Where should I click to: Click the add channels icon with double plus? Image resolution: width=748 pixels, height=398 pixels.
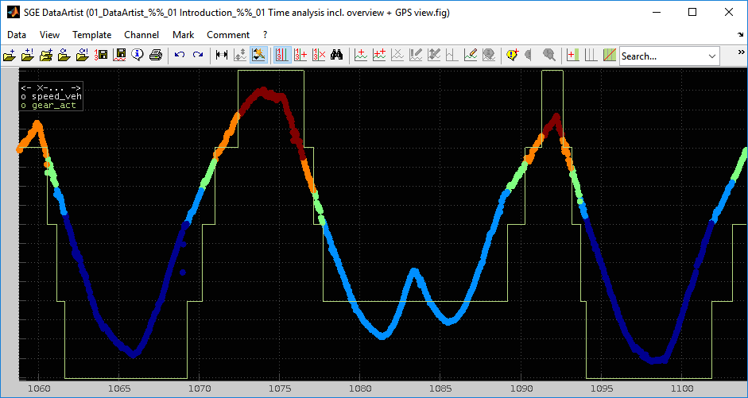(379, 55)
